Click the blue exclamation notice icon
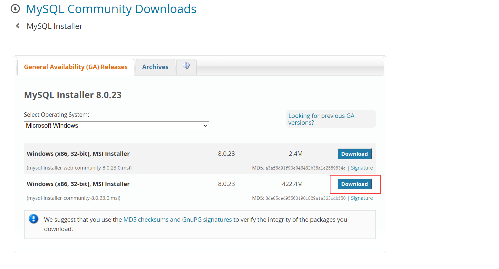499x269 pixels. point(33,219)
